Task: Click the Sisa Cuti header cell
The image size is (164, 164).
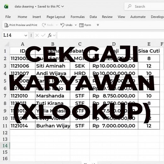Action: tap(149, 51)
